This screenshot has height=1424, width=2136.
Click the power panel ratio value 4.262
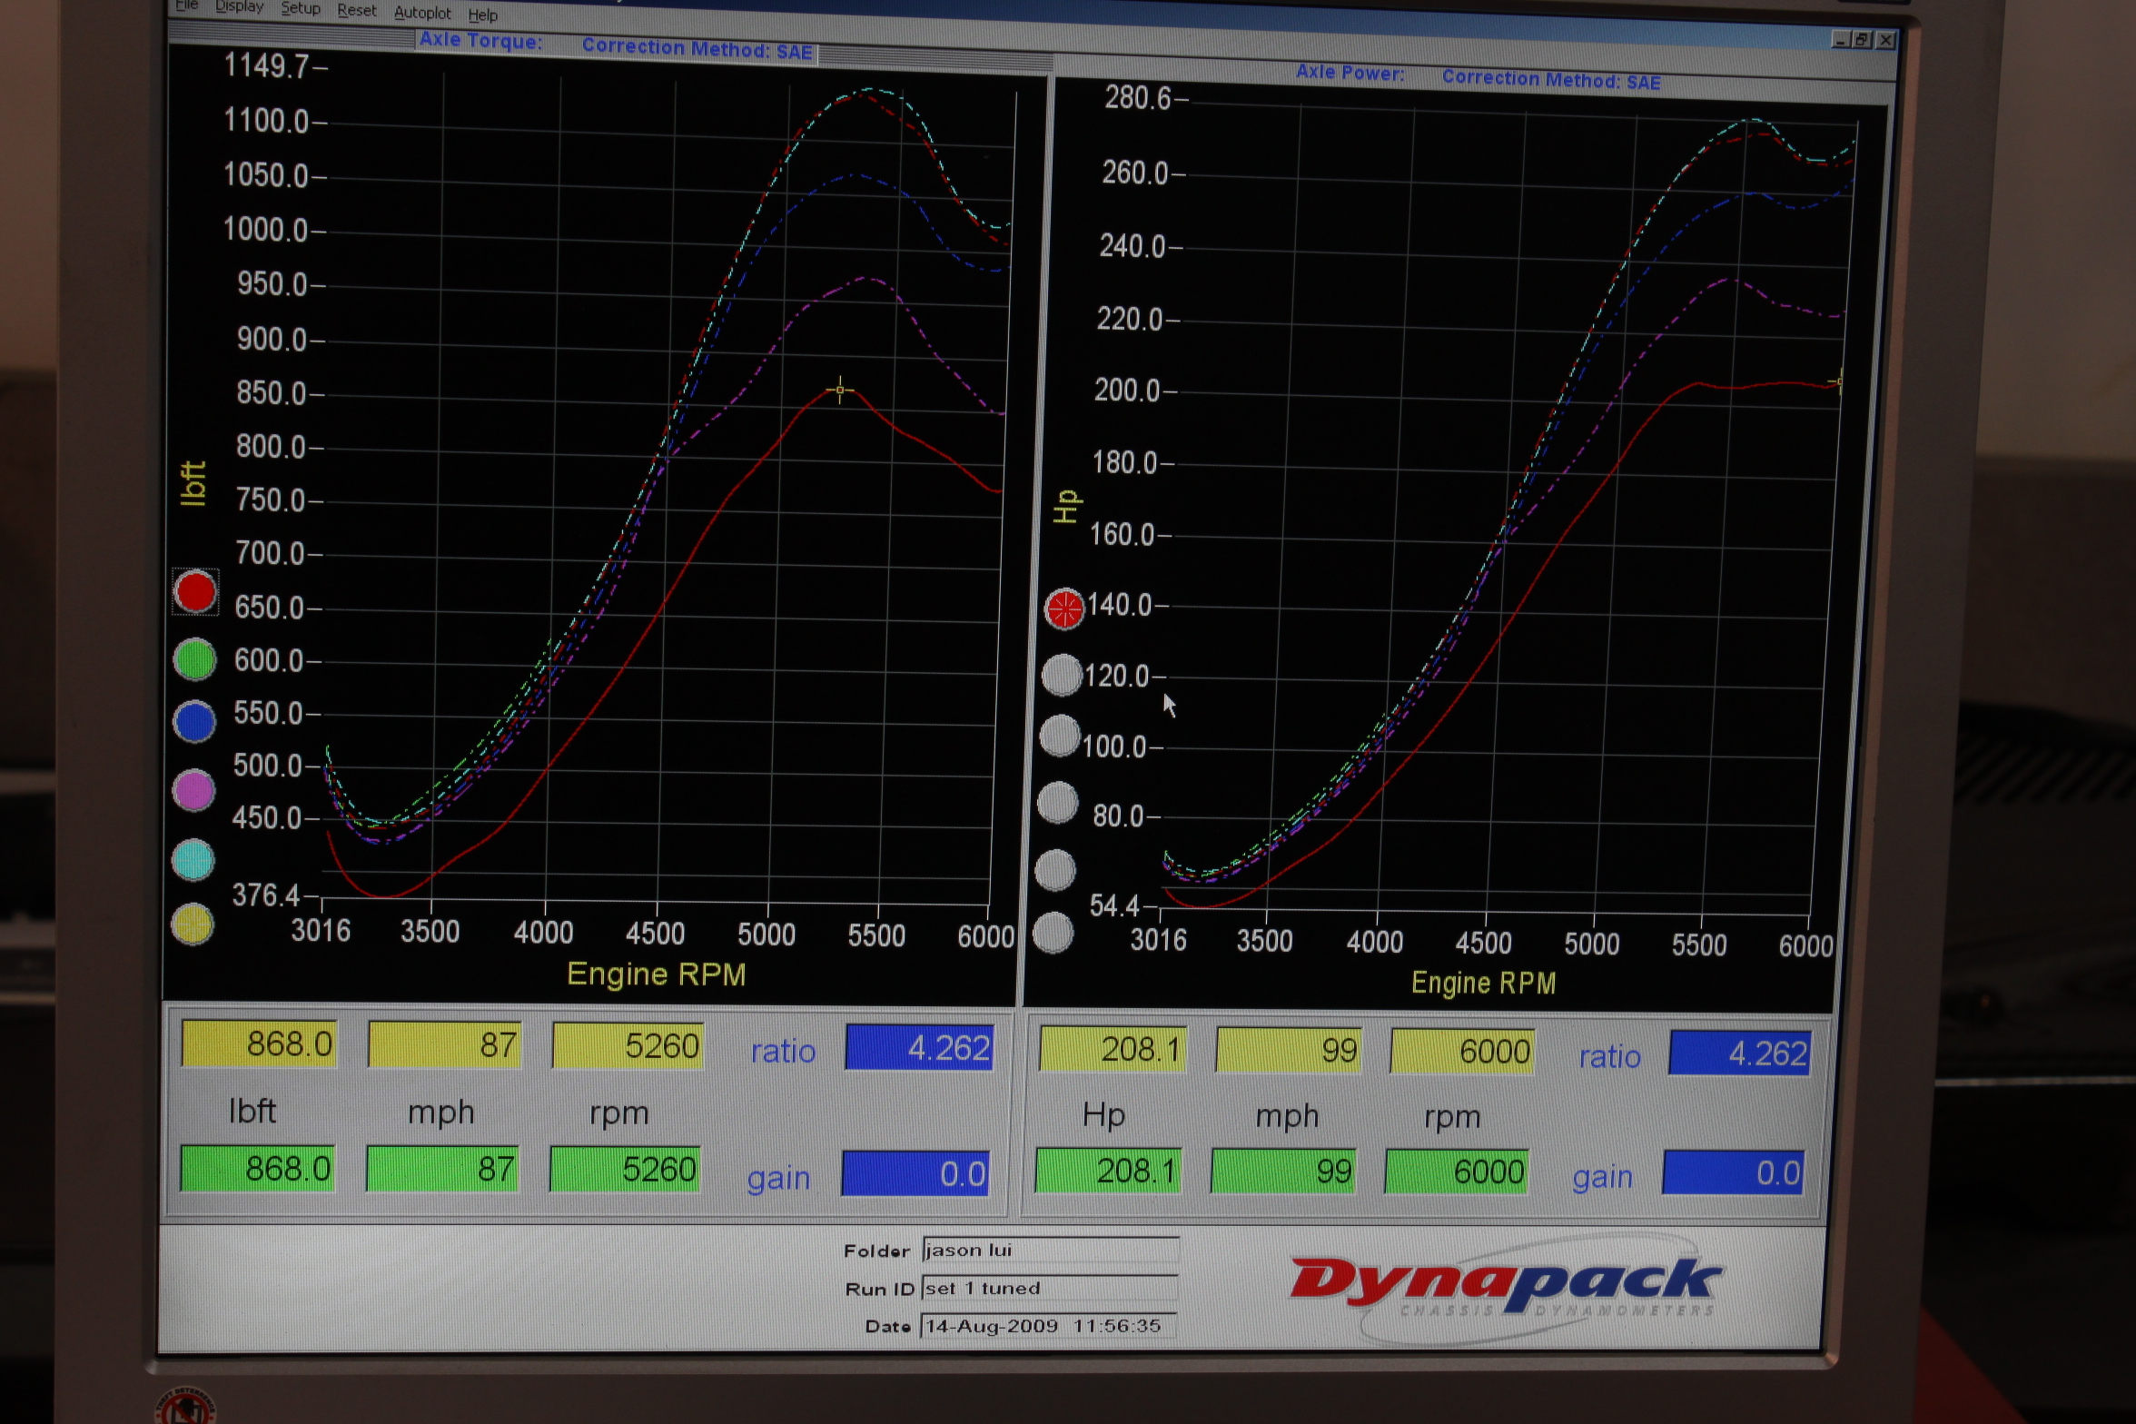point(1741,1053)
